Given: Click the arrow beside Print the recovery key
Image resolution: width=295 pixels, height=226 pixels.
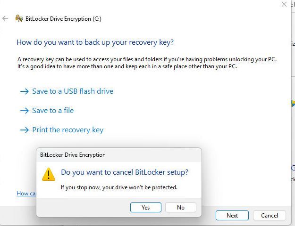Looking at the screenshot, I should (25, 130).
